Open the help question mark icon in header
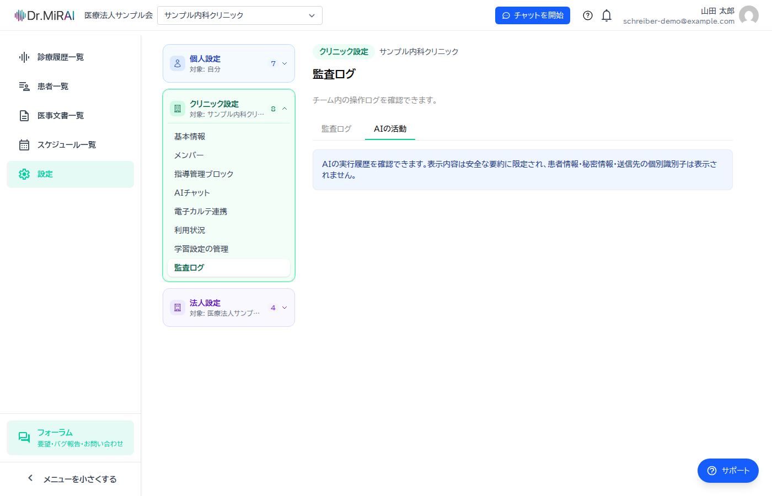772x496 pixels. point(588,15)
